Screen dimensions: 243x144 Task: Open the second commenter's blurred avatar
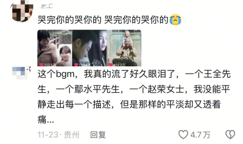click(22, 72)
